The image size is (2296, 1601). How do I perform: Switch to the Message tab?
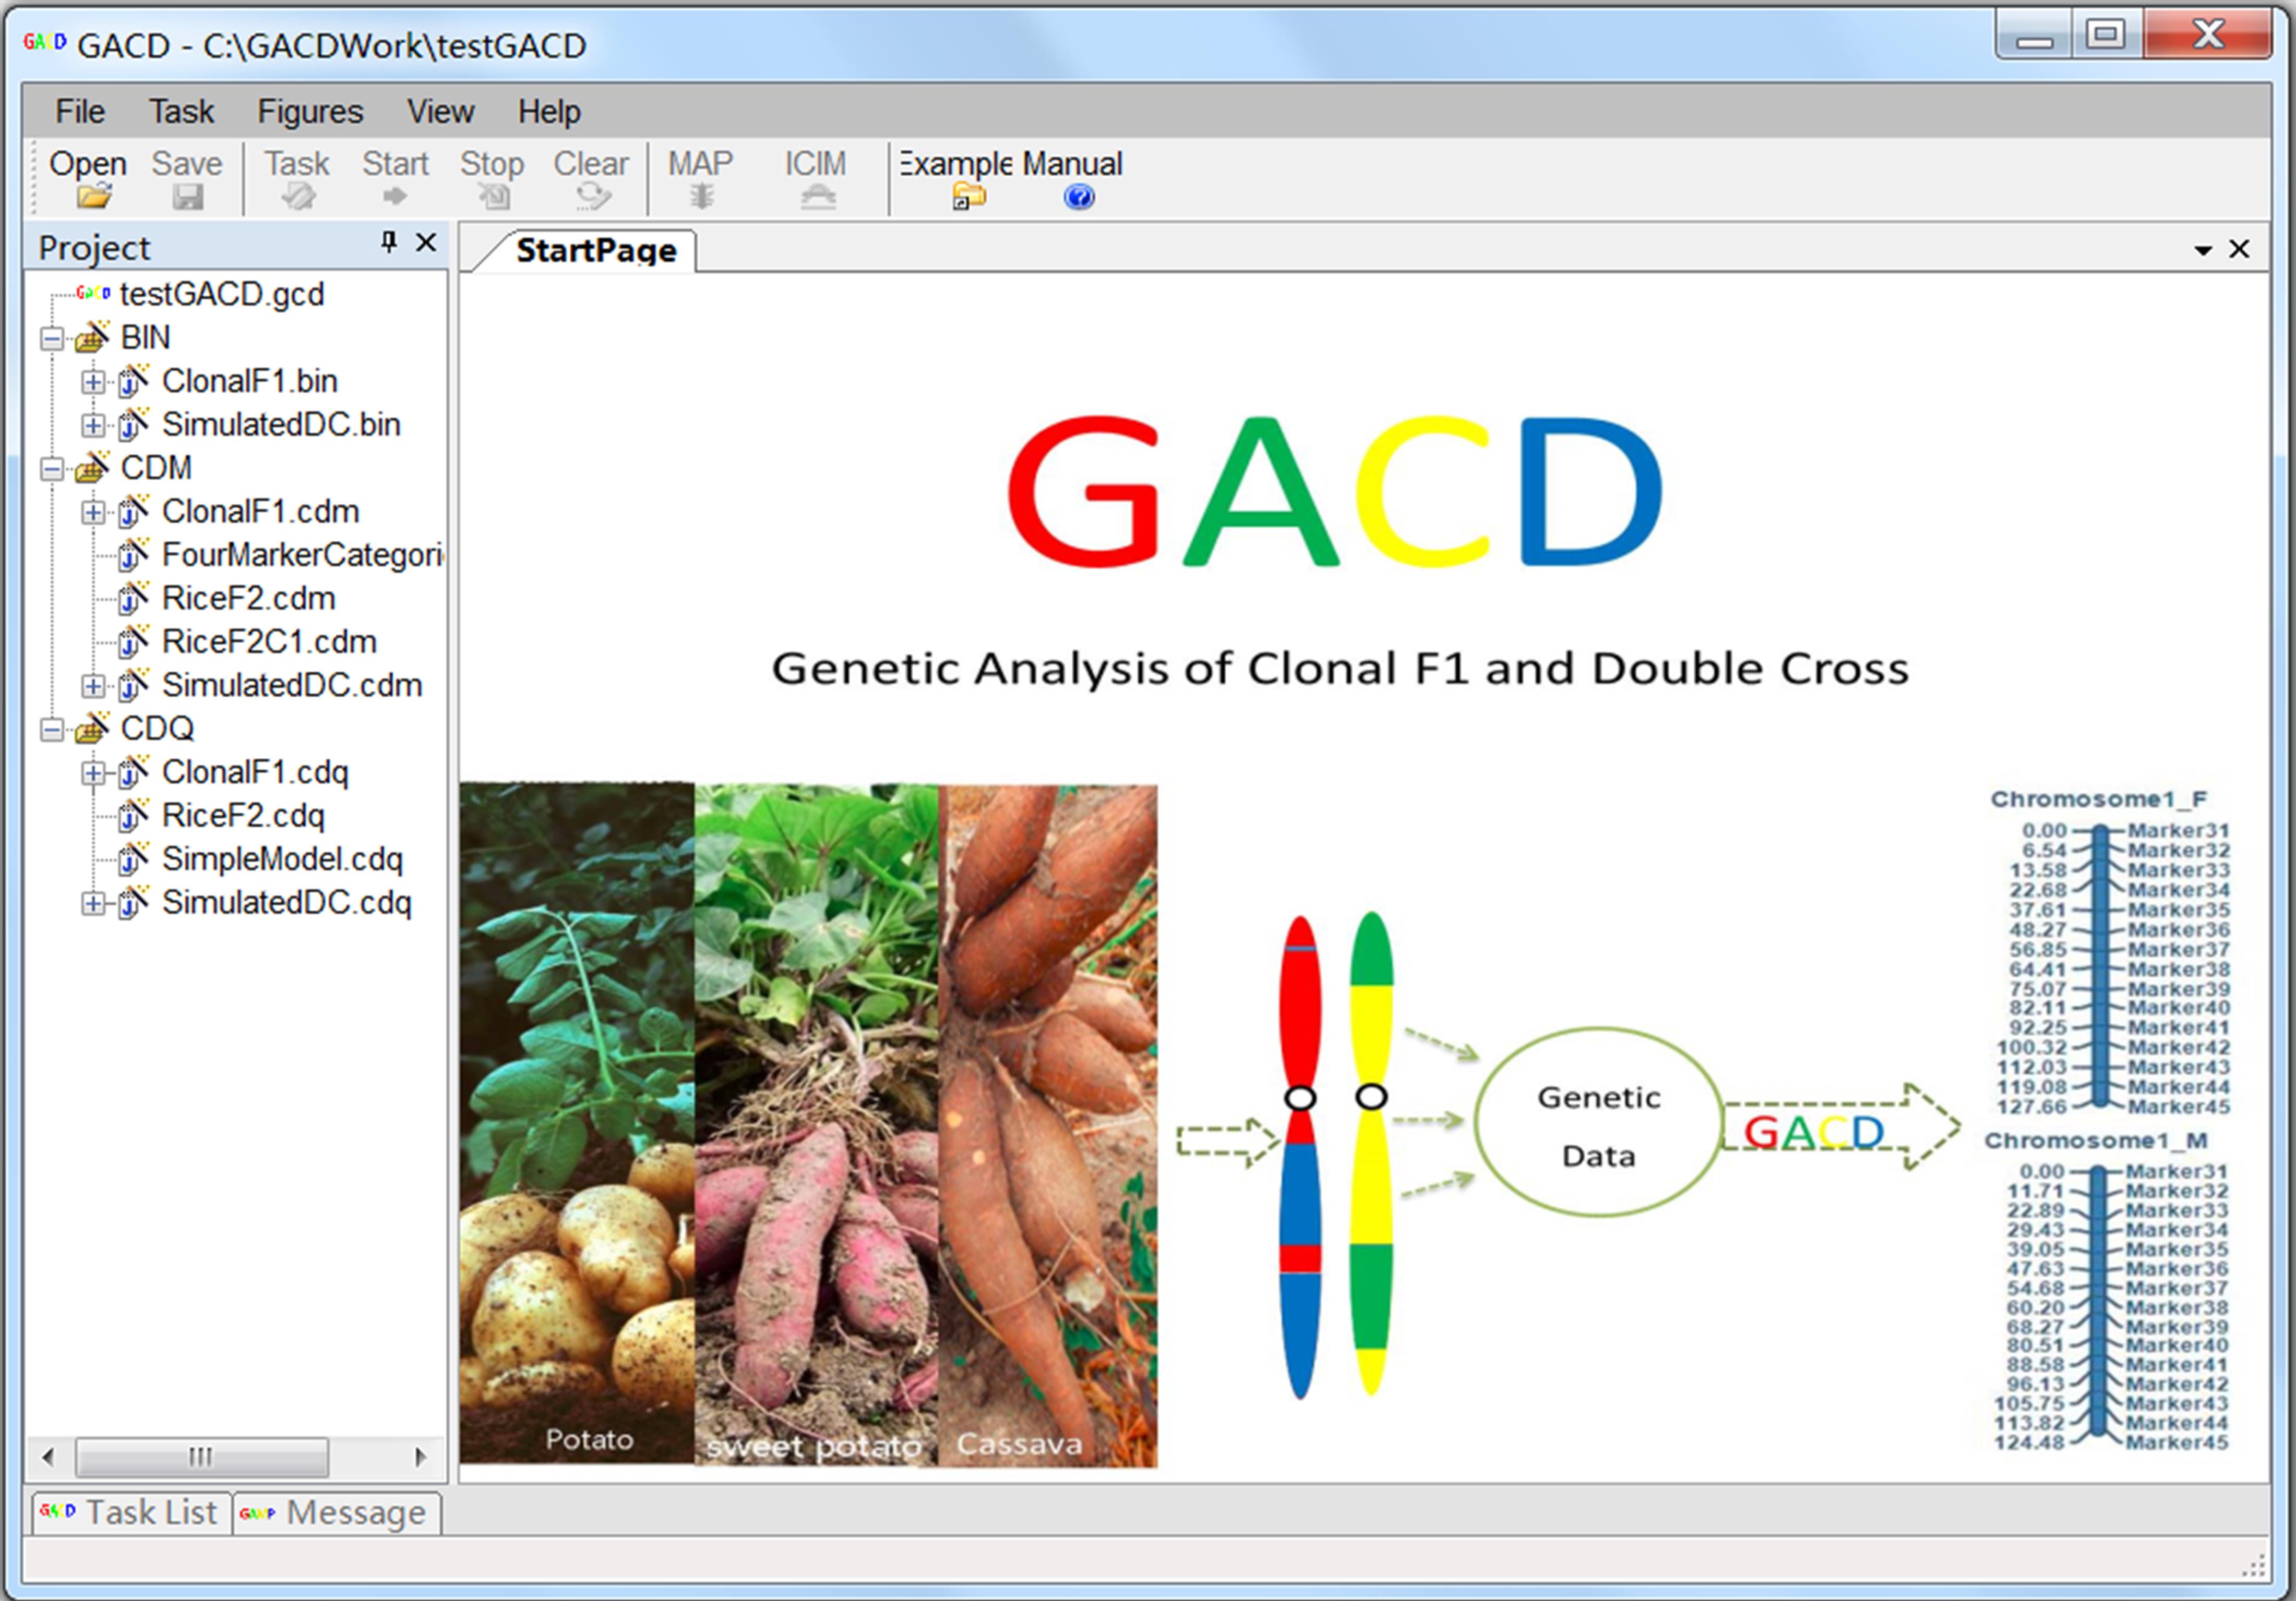(338, 1513)
